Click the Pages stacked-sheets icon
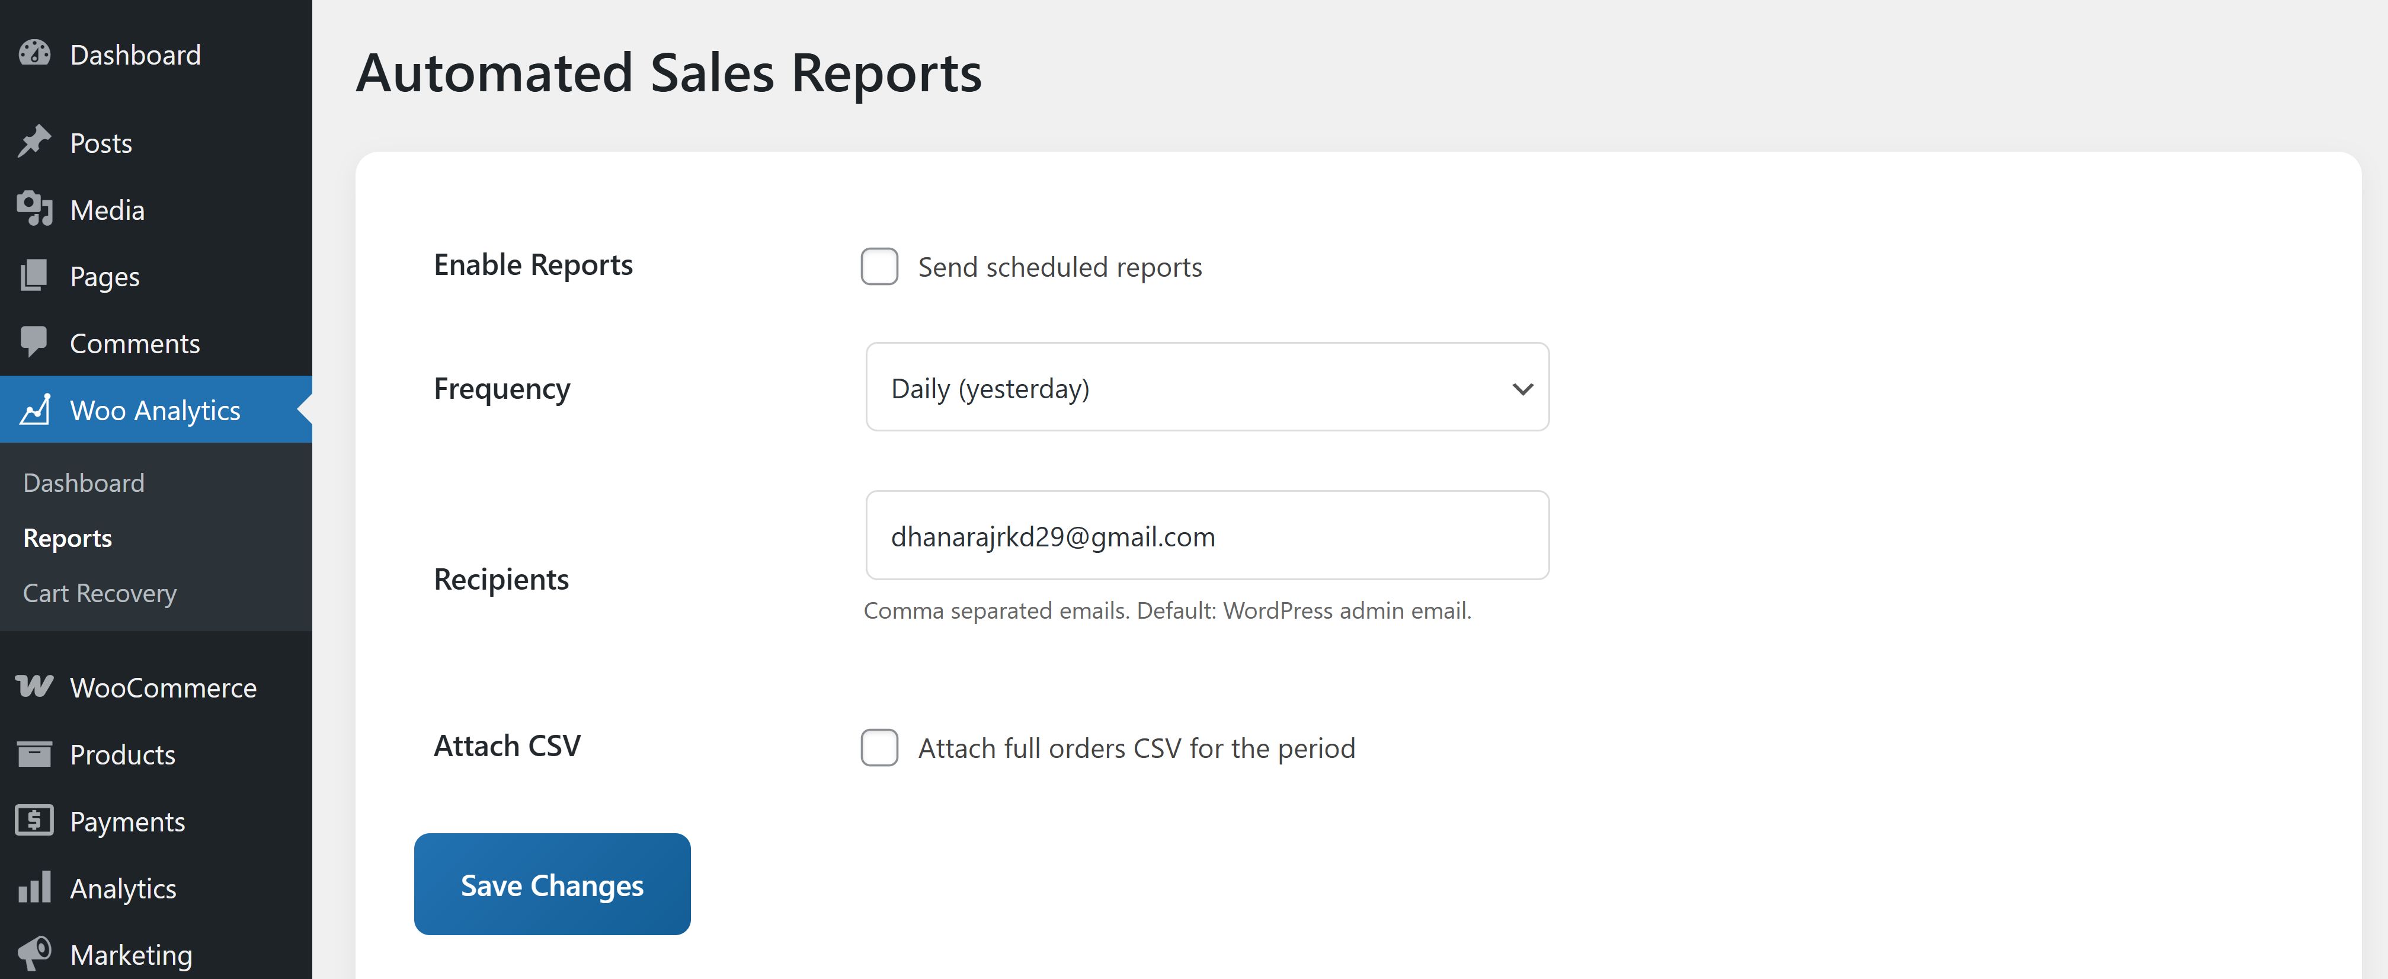Image resolution: width=2388 pixels, height=979 pixels. point(34,276)
